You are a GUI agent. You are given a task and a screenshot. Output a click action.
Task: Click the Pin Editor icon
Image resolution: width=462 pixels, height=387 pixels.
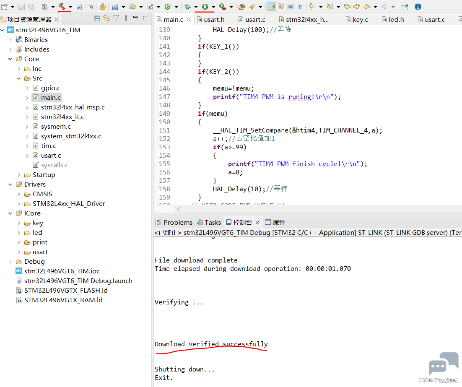click(405, 6)
